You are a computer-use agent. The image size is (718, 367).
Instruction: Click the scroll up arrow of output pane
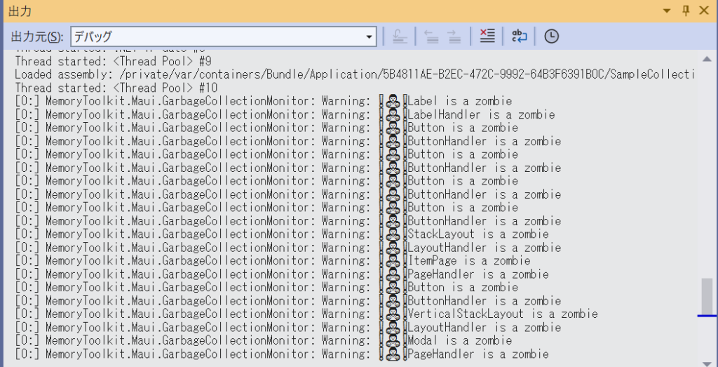coord(707,58)
